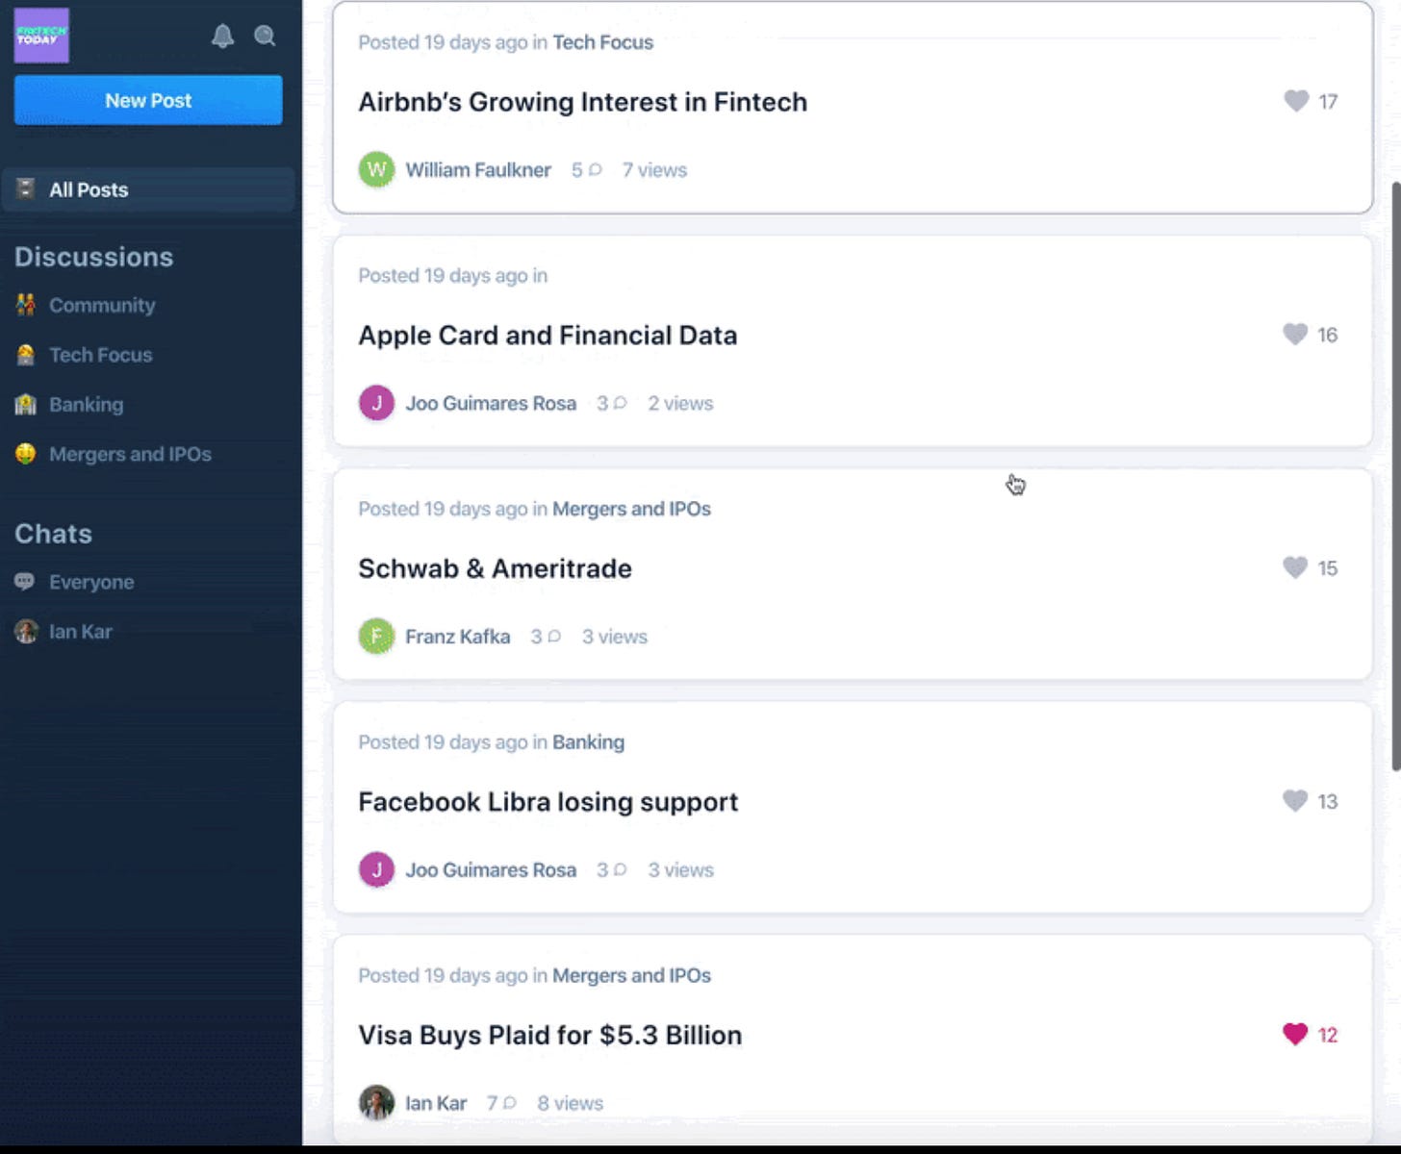Image resolution: width=1401 pixels, height=1154 pixels.
Task: Open Airbnb's Growing Interest in Fintech post
Action: 582,102
